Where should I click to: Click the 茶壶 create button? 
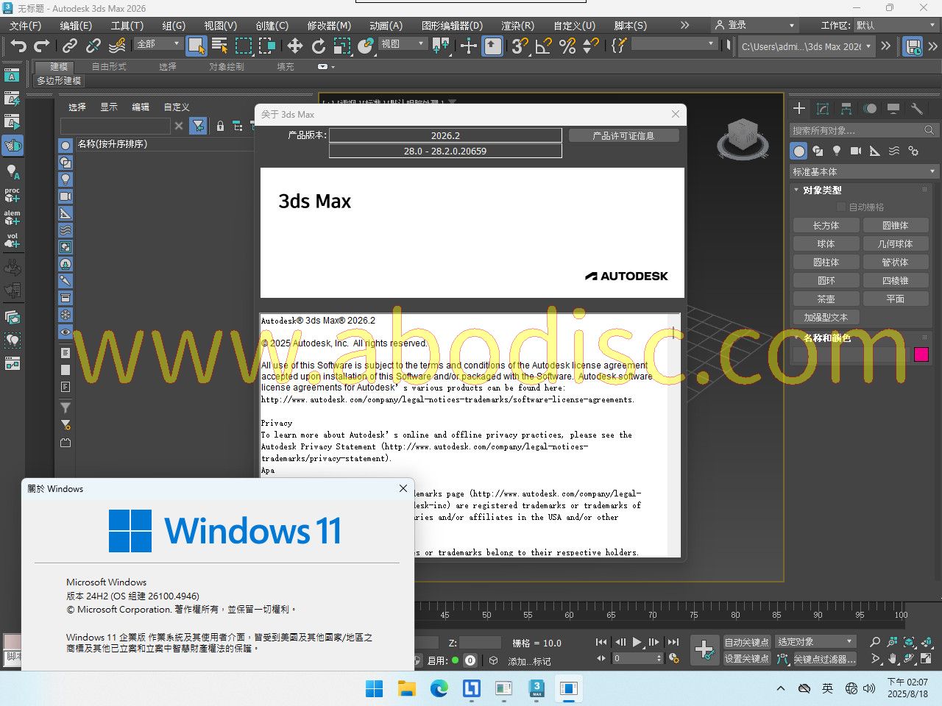(826, 299)
